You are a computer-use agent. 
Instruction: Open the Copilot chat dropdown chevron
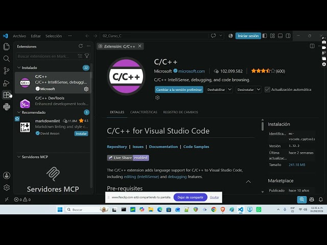220,36
